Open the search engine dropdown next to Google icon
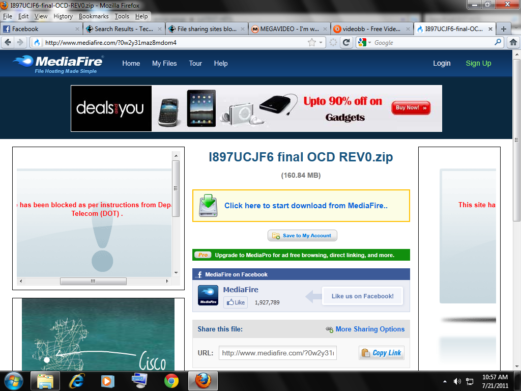 click(369, 43)
